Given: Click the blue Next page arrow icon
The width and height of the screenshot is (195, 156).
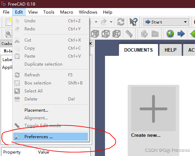Looking at the screenshot, I should [x=181, y=34].
